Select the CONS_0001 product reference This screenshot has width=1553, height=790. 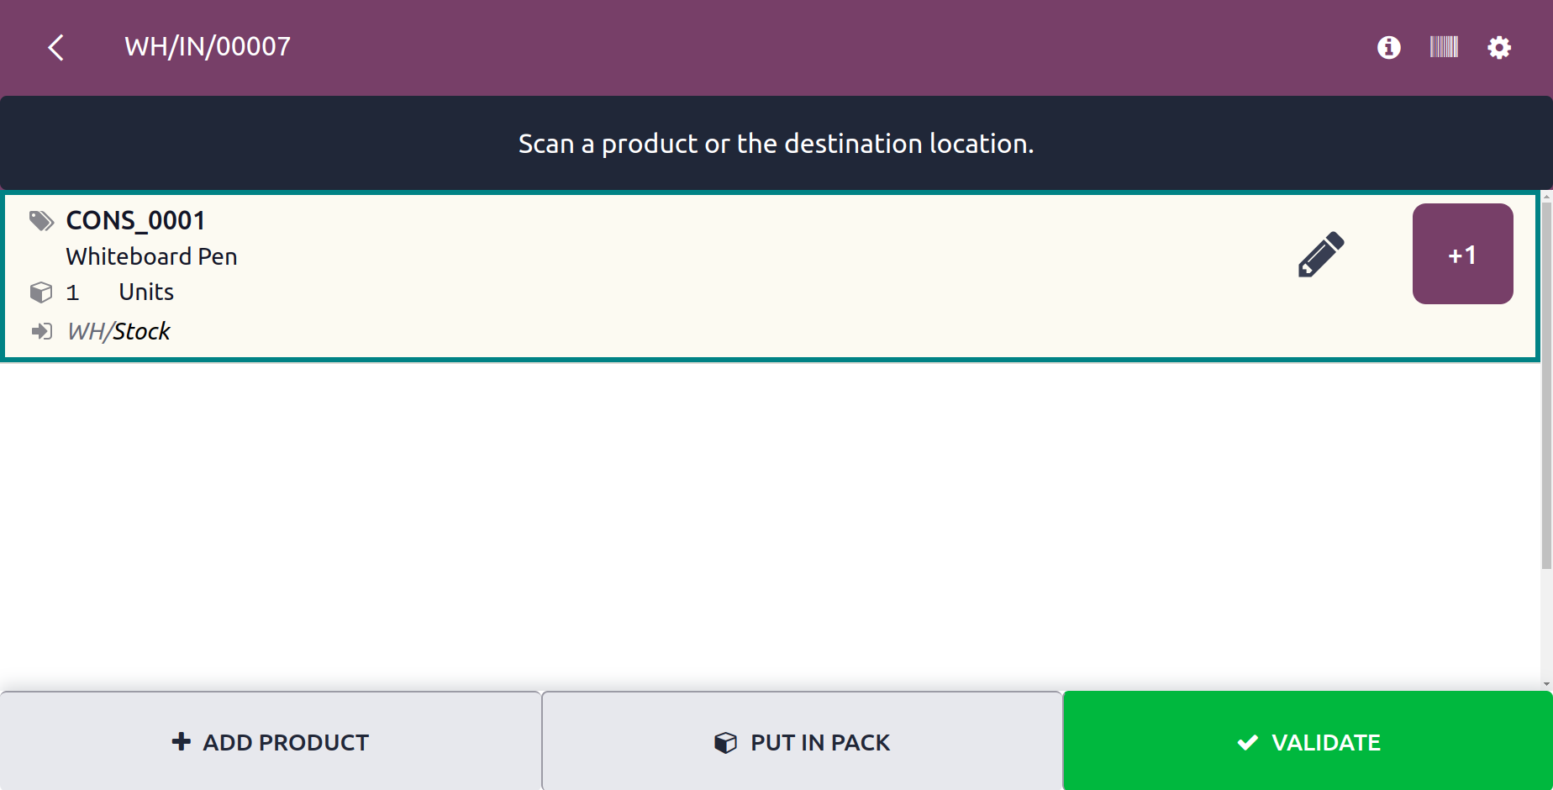(135, 221)
